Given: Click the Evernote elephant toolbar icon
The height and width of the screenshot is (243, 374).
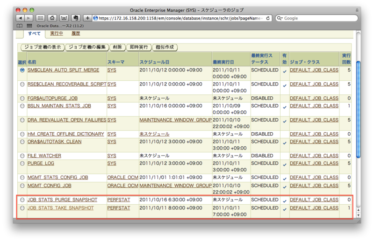Looking at the screenshot, I should [76, 18].
